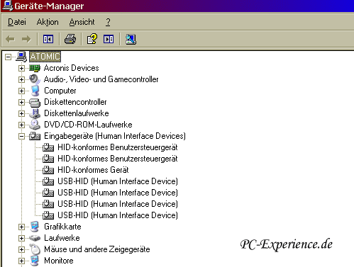Collapse the Eingabegeräte (Human Interface Devices) node
Screen dimensions: 354x267
21,136
